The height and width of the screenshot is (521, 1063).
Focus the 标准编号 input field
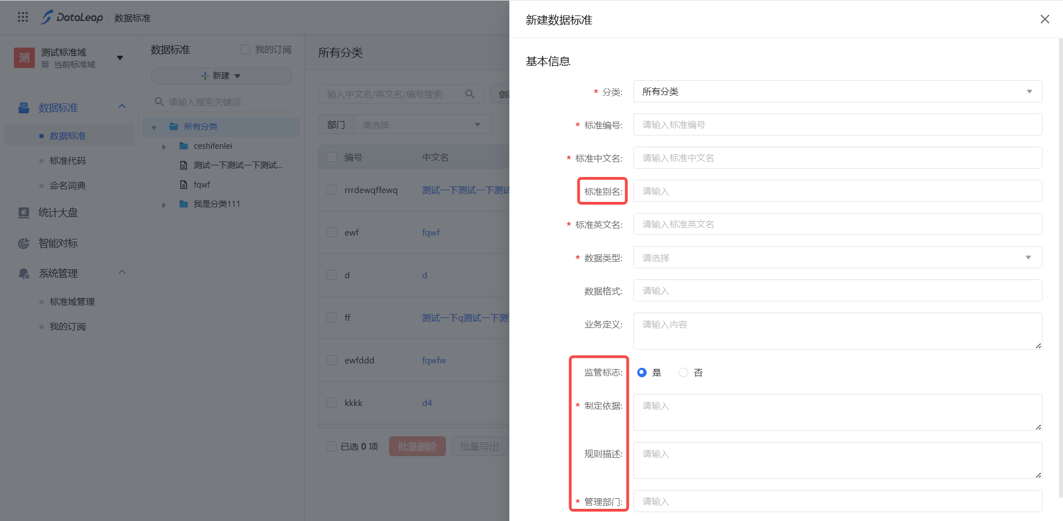(x=838, y=124)
